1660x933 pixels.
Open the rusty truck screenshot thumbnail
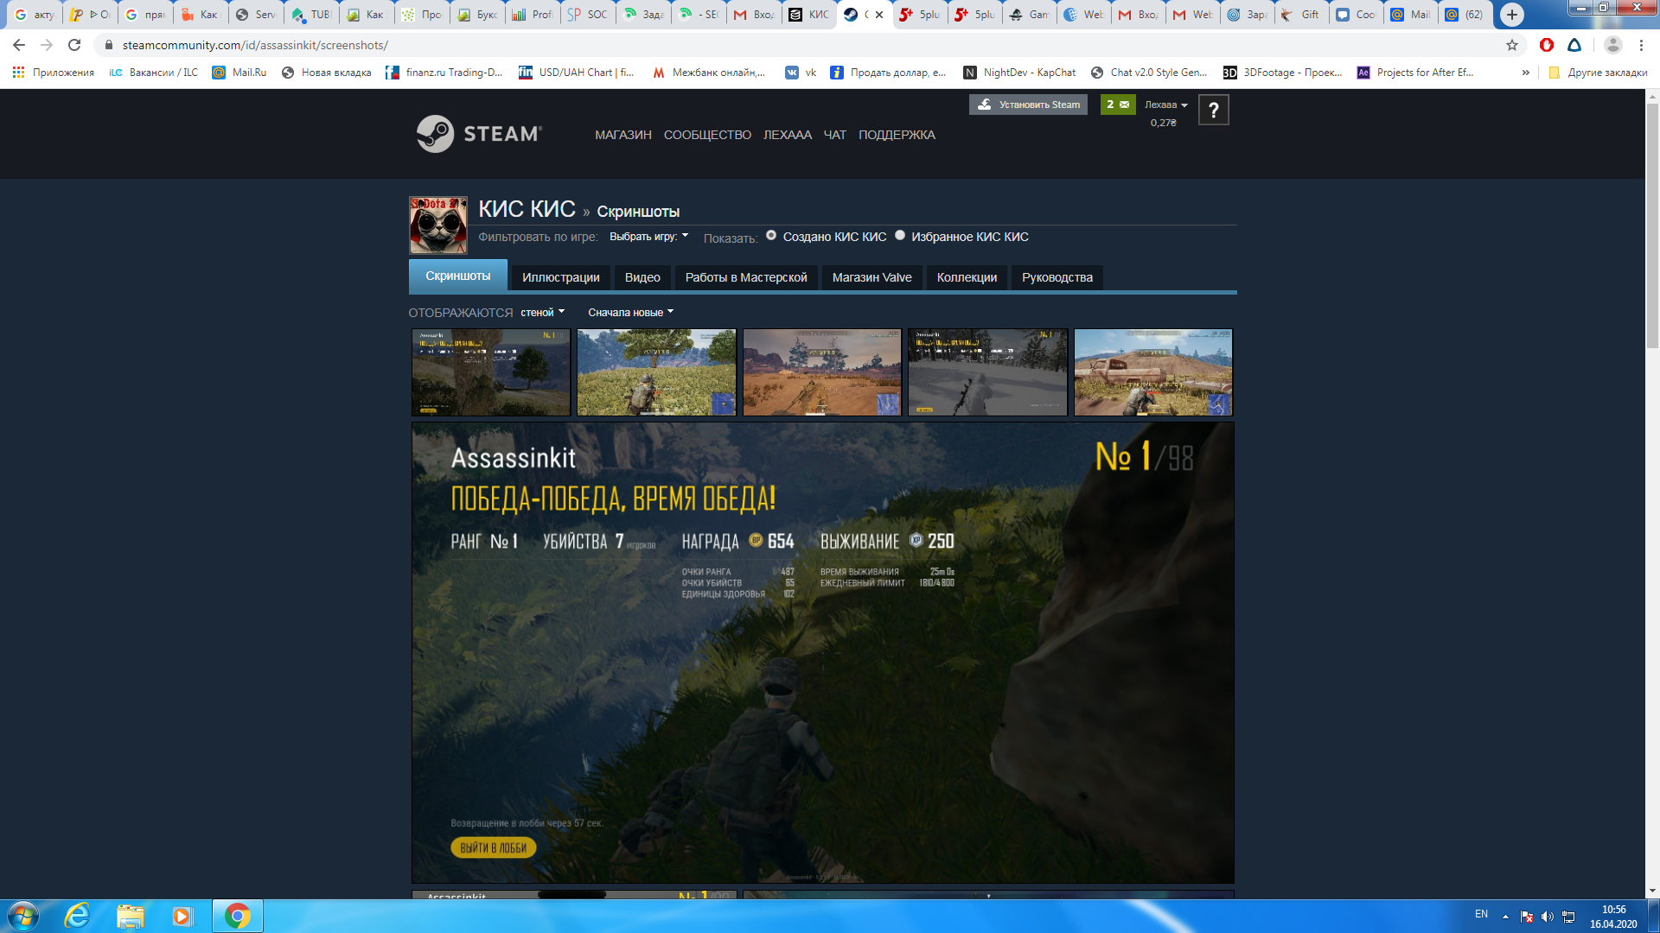(x=1153, y=372)
